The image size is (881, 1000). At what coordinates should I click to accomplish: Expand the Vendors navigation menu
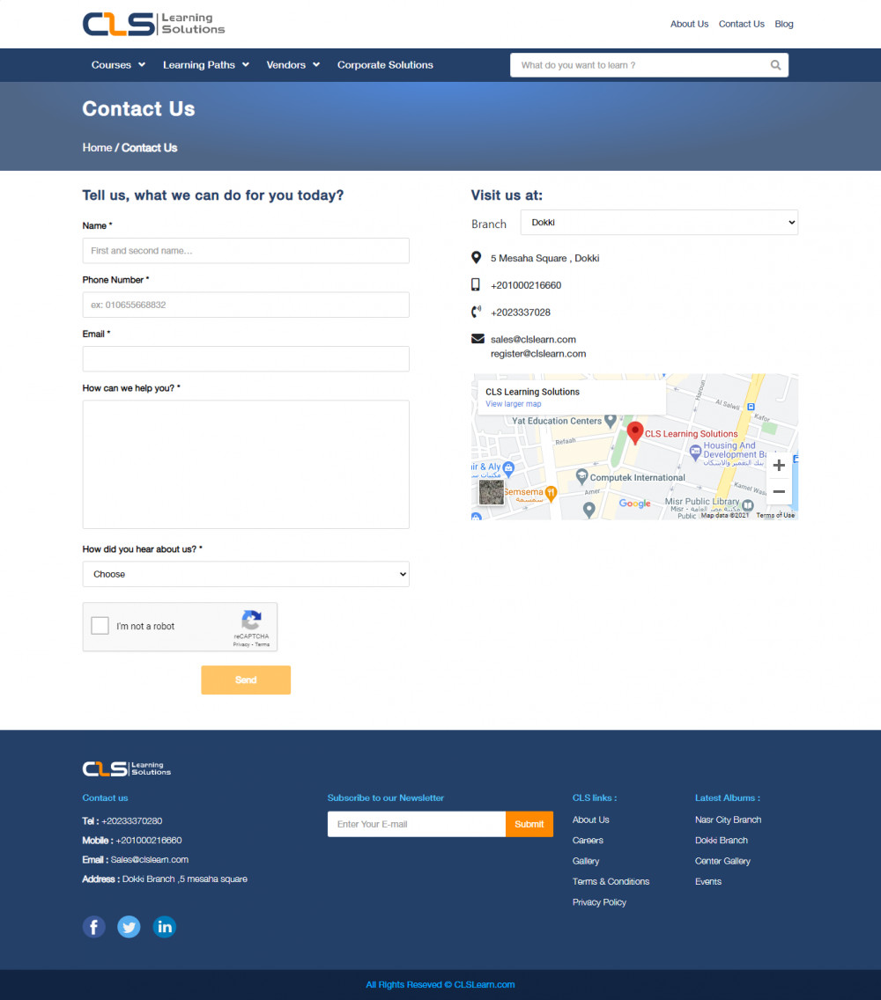(292, 64)
